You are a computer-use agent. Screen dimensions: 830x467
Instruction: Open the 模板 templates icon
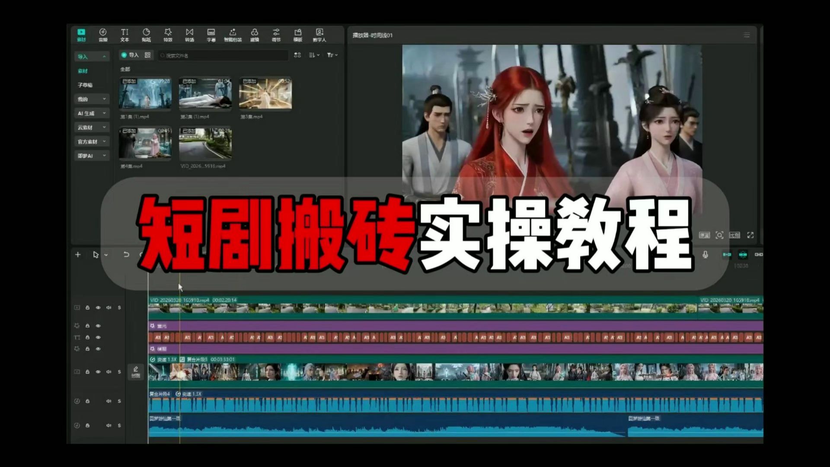(x=298, y=35)
